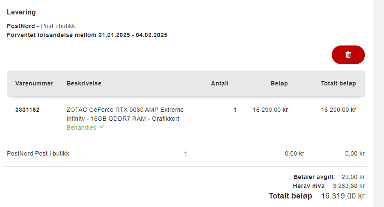The height and width of the screenshot is (207, 384).
Task: Click the Levering section heading
Action: [21, 12]
